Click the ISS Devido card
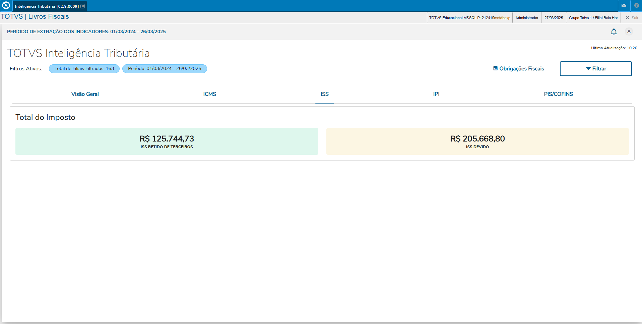Viewport: 642px width, 324px height. [477, 141]
